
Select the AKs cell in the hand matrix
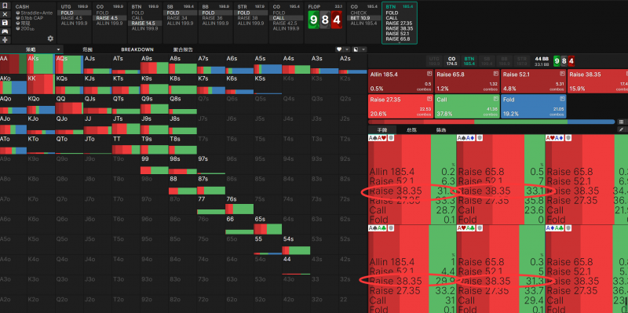tap(41, 64)
